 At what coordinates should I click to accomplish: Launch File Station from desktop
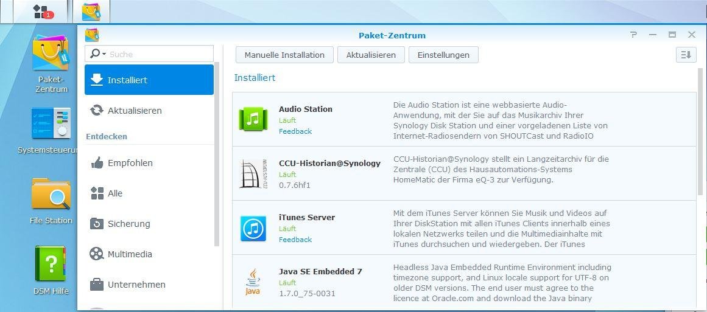point(51,201)
